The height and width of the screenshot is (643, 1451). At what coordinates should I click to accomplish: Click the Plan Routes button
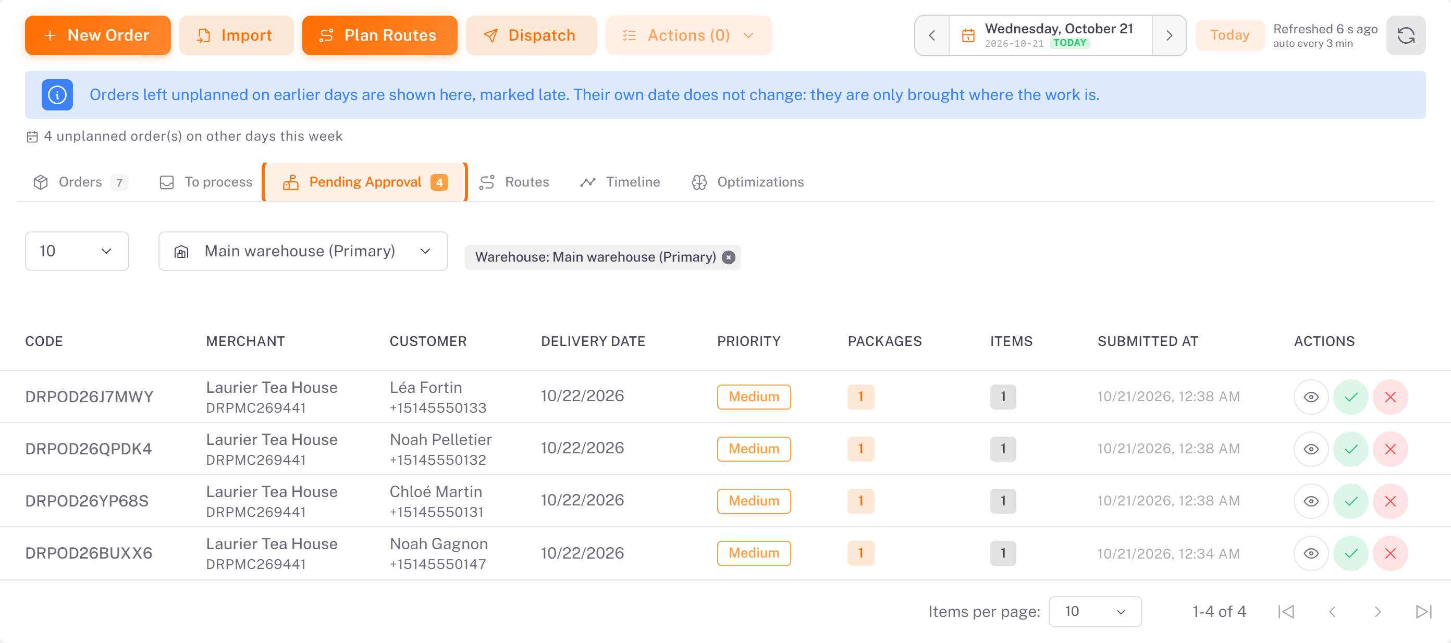[379, 35]
